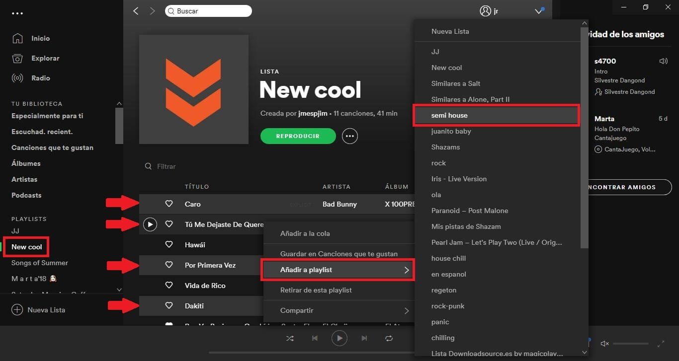Select Songs of Summer playlist
Screen dimensions: 679x361
(40, 263)
